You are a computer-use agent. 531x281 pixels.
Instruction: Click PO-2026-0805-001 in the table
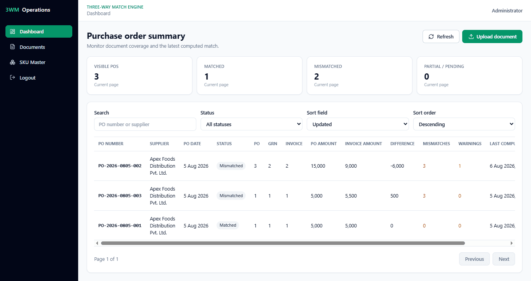(x=120, y=225)
